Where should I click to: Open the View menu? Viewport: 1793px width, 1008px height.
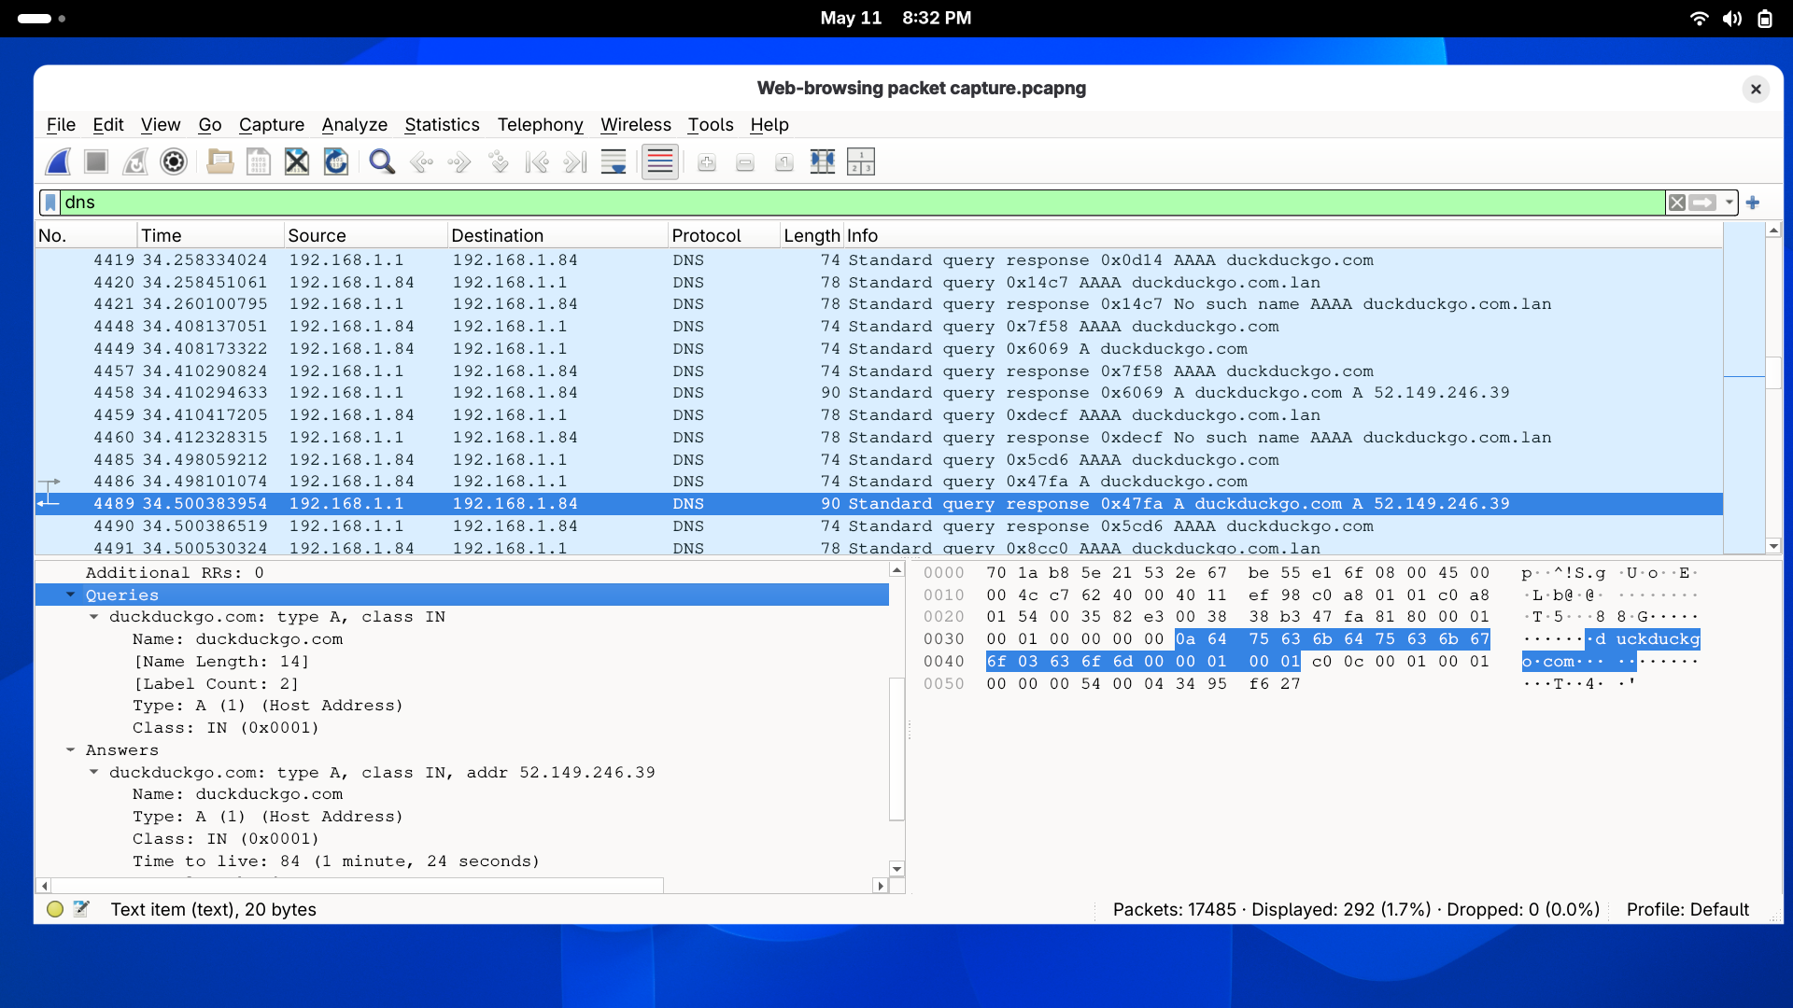(161, 124)
